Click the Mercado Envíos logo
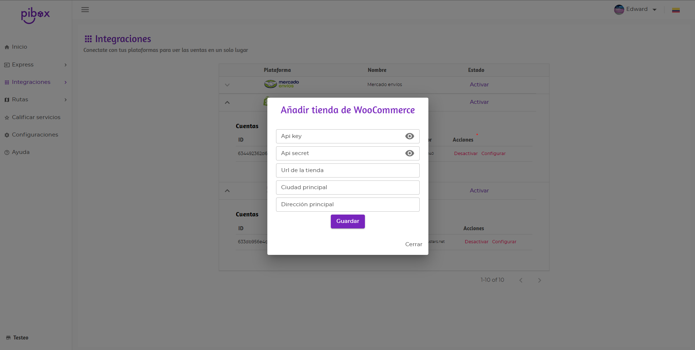Viewport: 695px width, 350px height. [x=281, y=84]
